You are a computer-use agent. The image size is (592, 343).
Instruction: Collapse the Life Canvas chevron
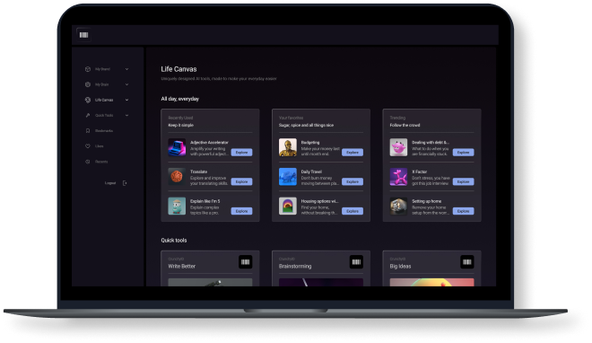(x=126, y=100)
